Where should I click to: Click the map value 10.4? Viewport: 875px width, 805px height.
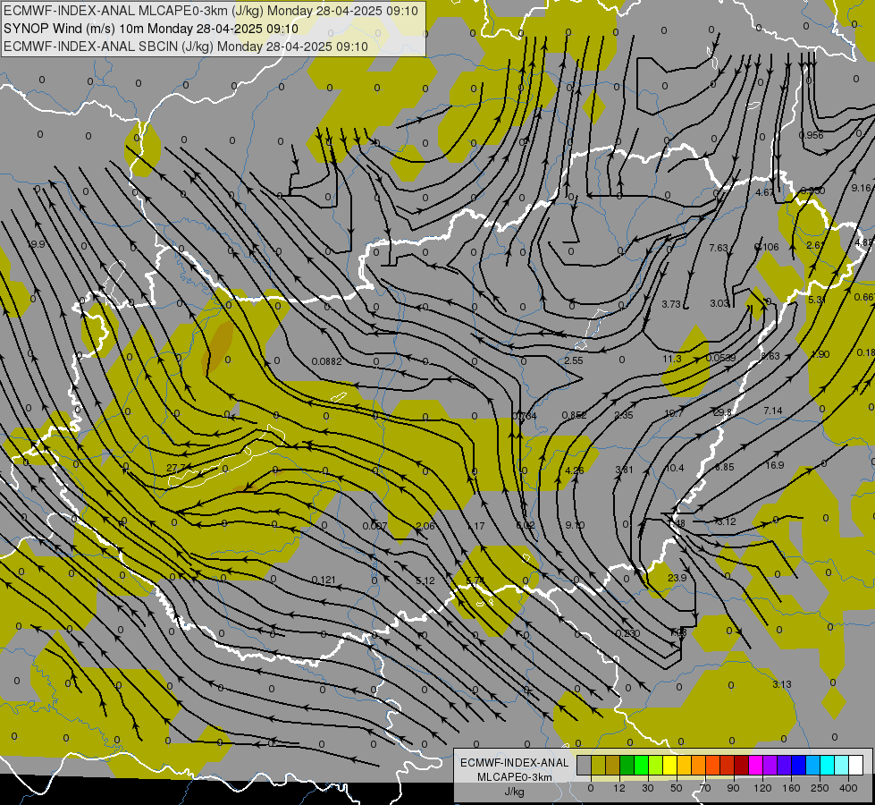675,468
